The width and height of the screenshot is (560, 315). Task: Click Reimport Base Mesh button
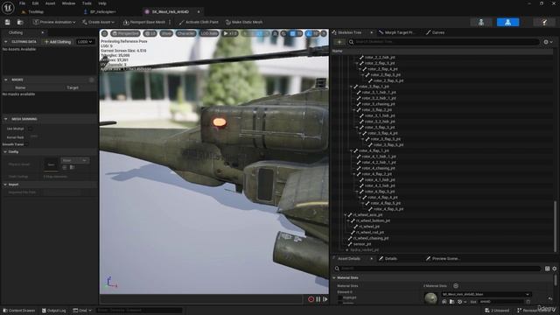144,22
